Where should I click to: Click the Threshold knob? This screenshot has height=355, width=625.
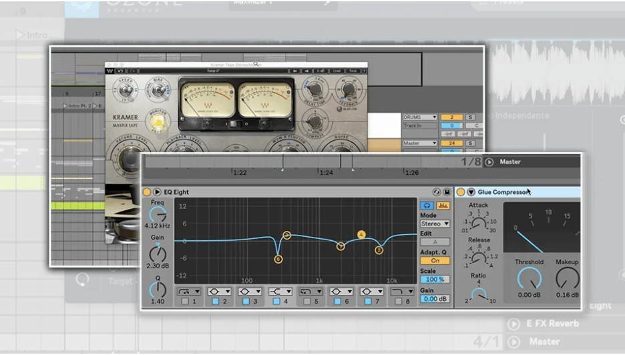pyautogui.click(x=530, y=278)
